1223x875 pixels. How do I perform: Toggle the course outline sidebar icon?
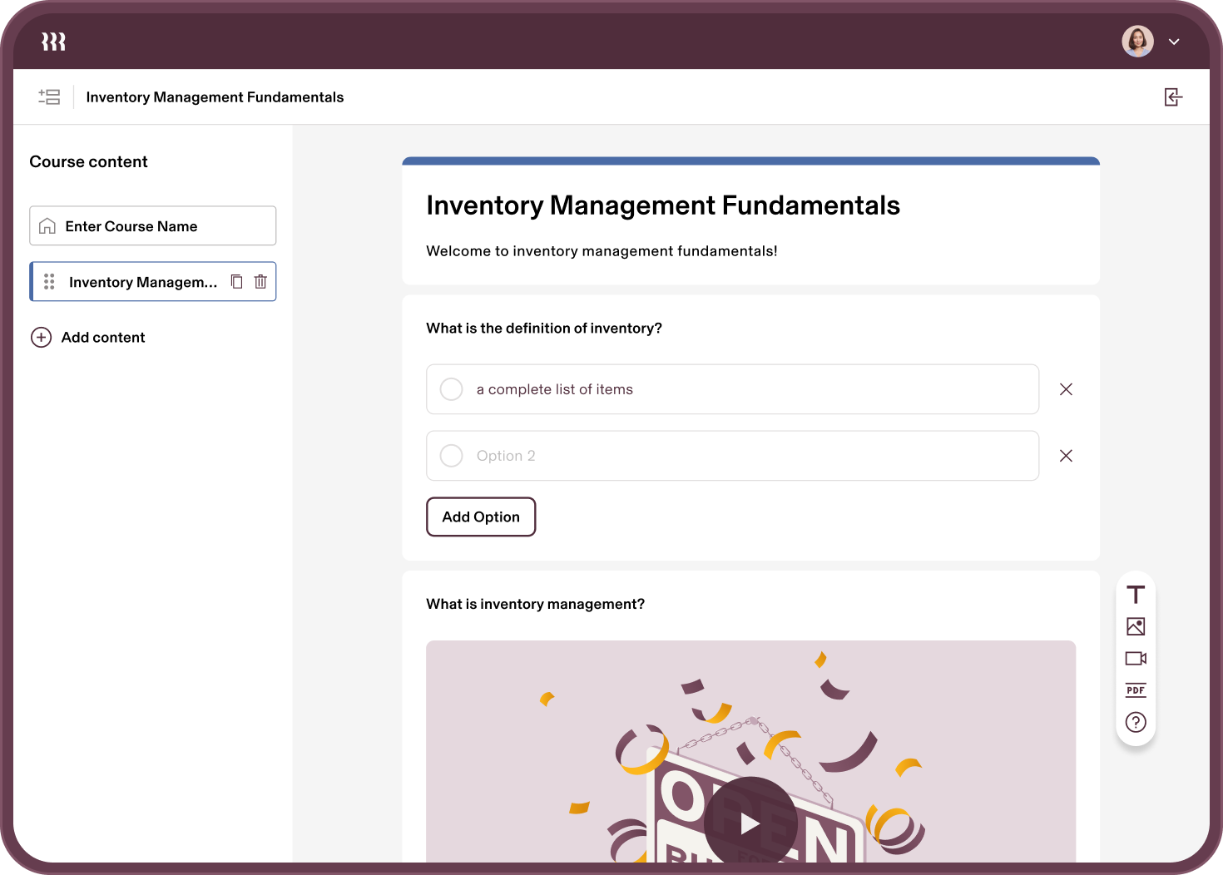coord(49,96)
